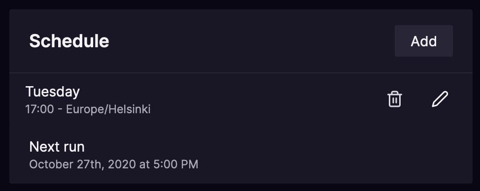This screenshot has height=191, width=480.
Task: Edit the Tuesday schedule using pencil icon
Action: (x=440, y=99)
